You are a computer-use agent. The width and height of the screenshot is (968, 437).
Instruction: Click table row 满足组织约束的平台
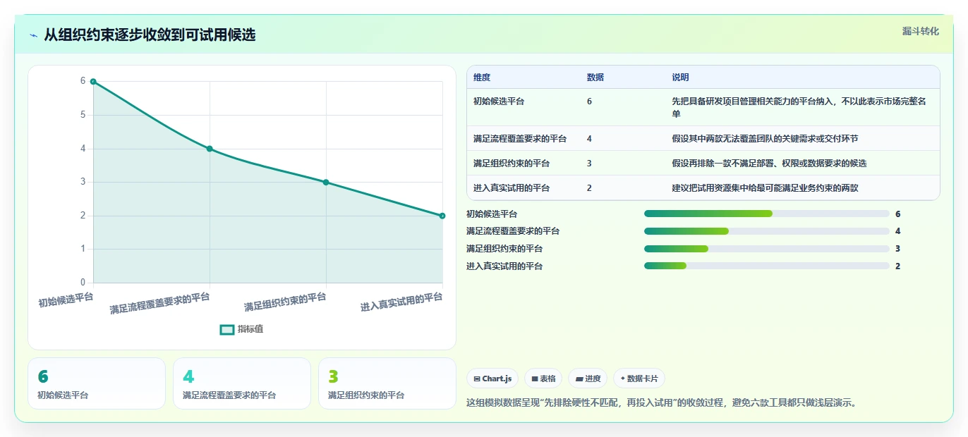(703, 163)
